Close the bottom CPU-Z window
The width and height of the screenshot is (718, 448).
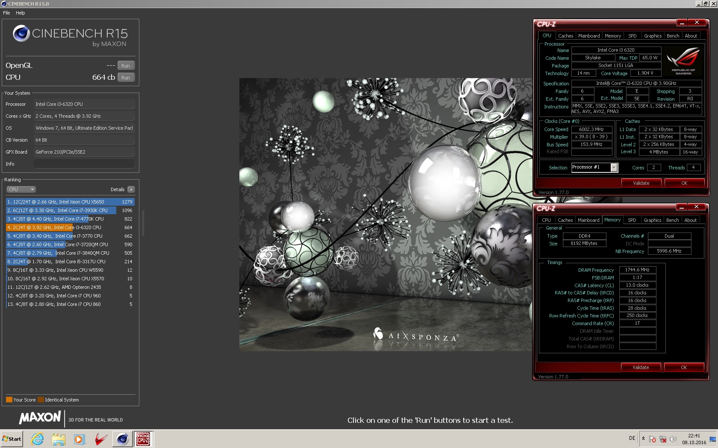click(697, 207)
